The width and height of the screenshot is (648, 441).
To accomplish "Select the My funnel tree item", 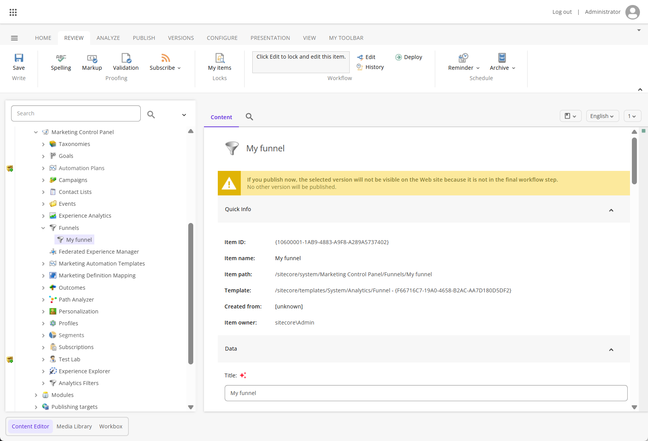I will 75,240.
